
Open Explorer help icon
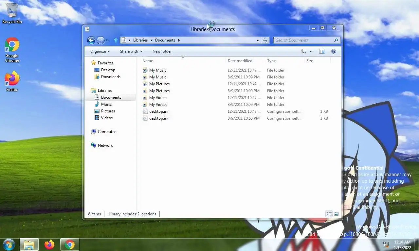pyautogui.click(x=334, y=51)
